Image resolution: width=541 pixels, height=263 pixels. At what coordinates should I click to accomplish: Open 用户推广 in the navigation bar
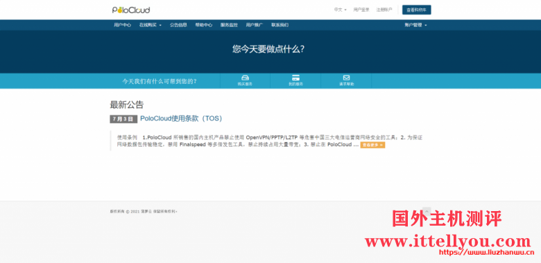[255, 25]
